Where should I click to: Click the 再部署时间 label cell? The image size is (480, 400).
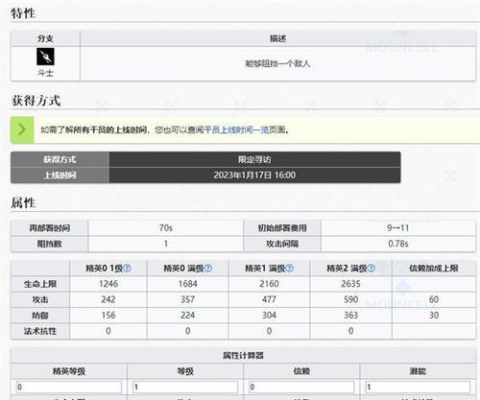click(x=49, y=228)
